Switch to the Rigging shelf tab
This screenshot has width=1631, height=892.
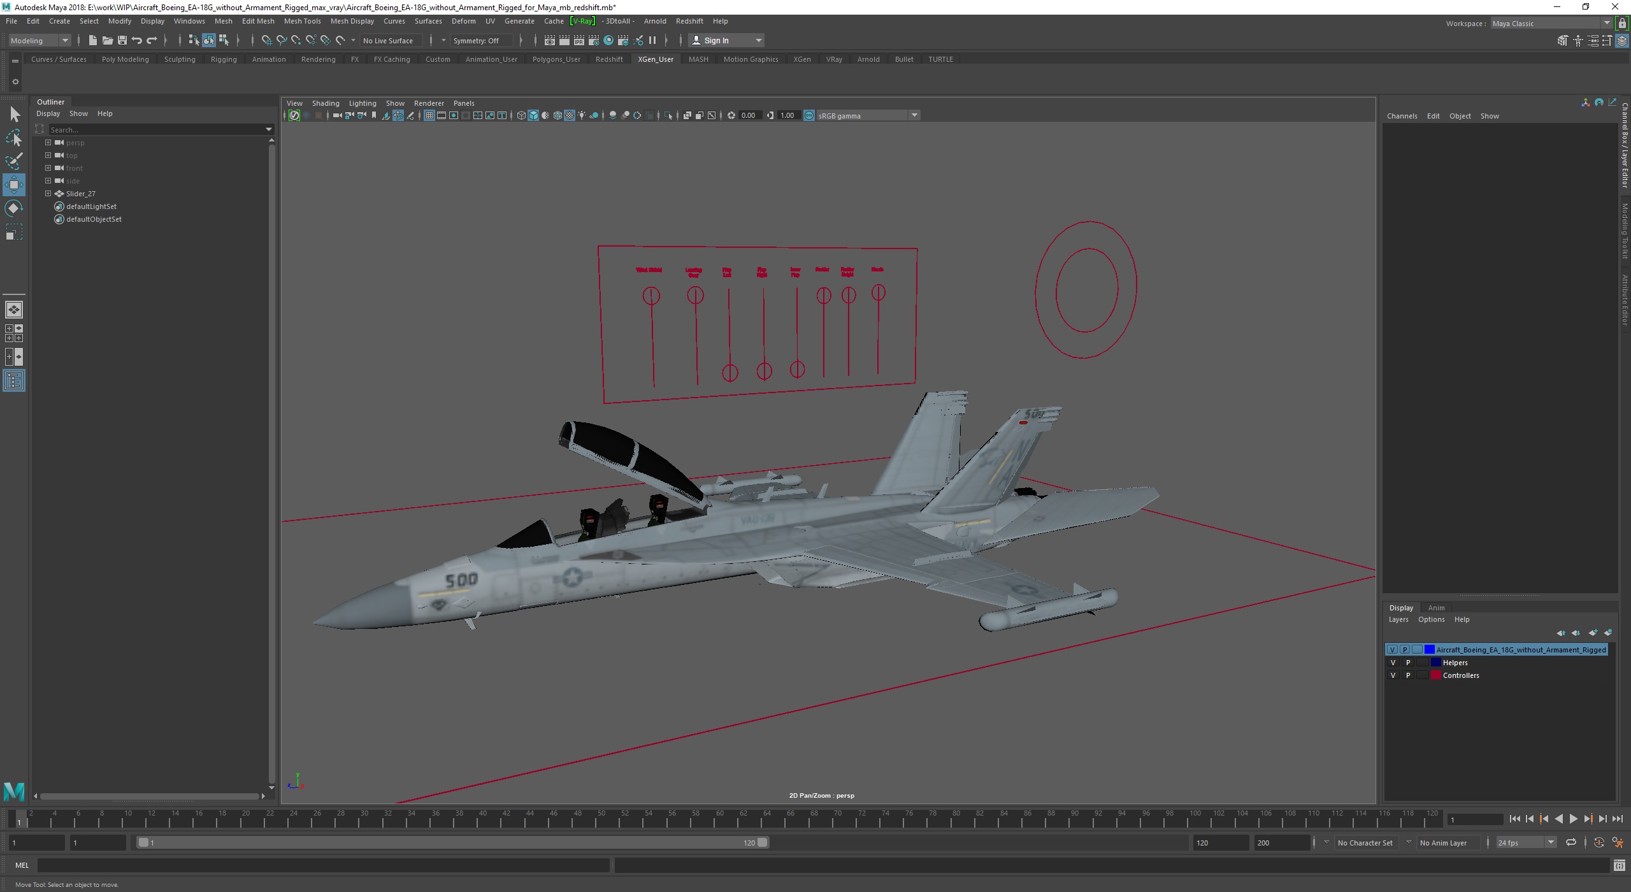pos(224,59)
